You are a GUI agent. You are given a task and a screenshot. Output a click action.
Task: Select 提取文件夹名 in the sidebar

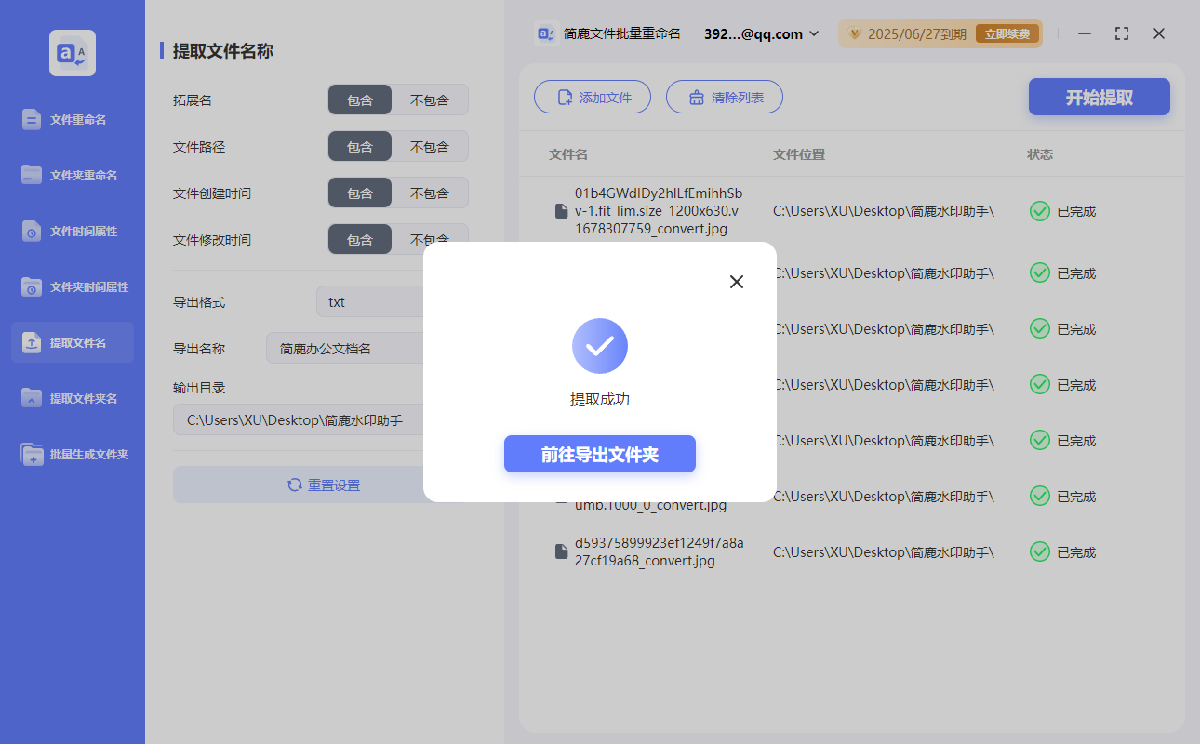[x=72, y=398]
